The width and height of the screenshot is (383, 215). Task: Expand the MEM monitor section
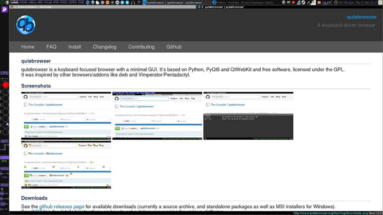click(x=4, y=169)
